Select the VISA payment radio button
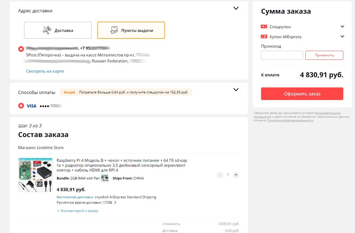 [x=21, y=106]
